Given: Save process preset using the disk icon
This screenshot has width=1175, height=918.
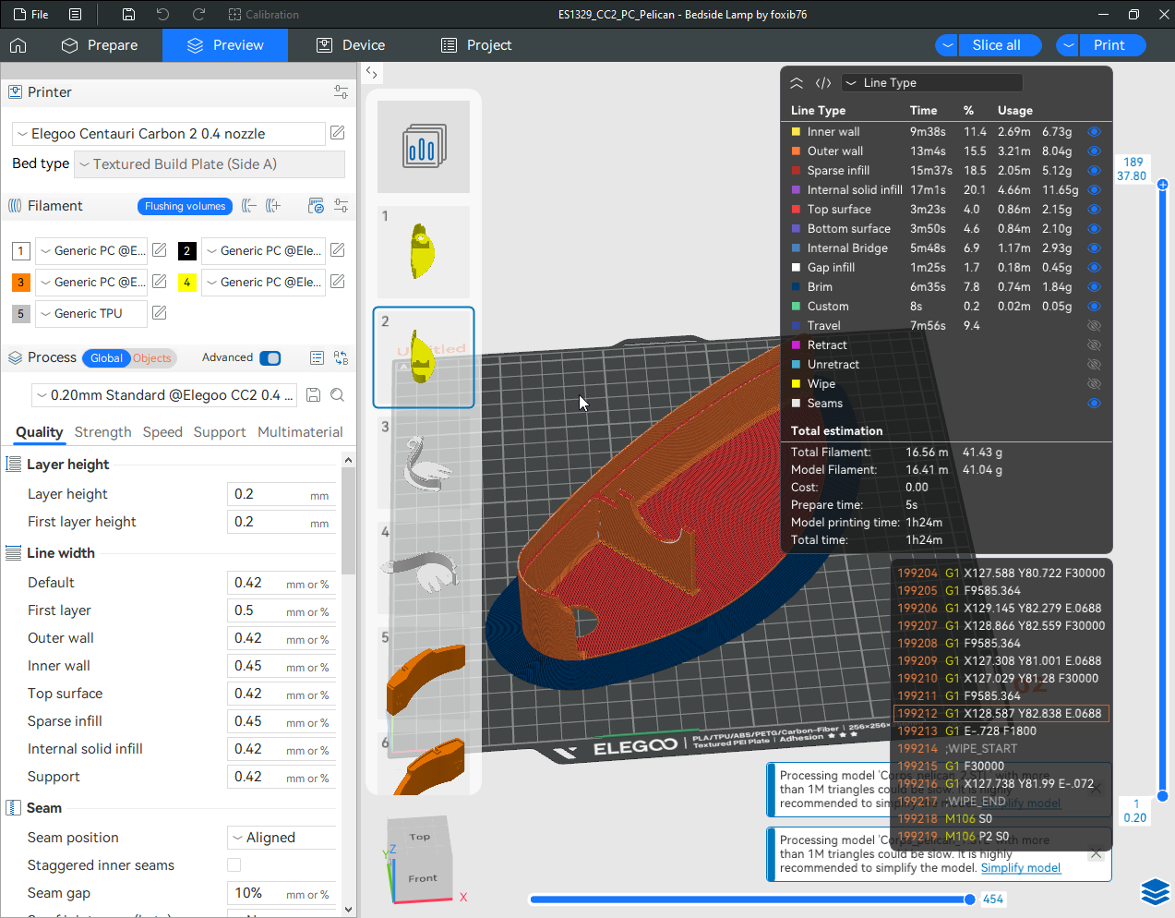Looking at the screenshot, I should 314,395.
